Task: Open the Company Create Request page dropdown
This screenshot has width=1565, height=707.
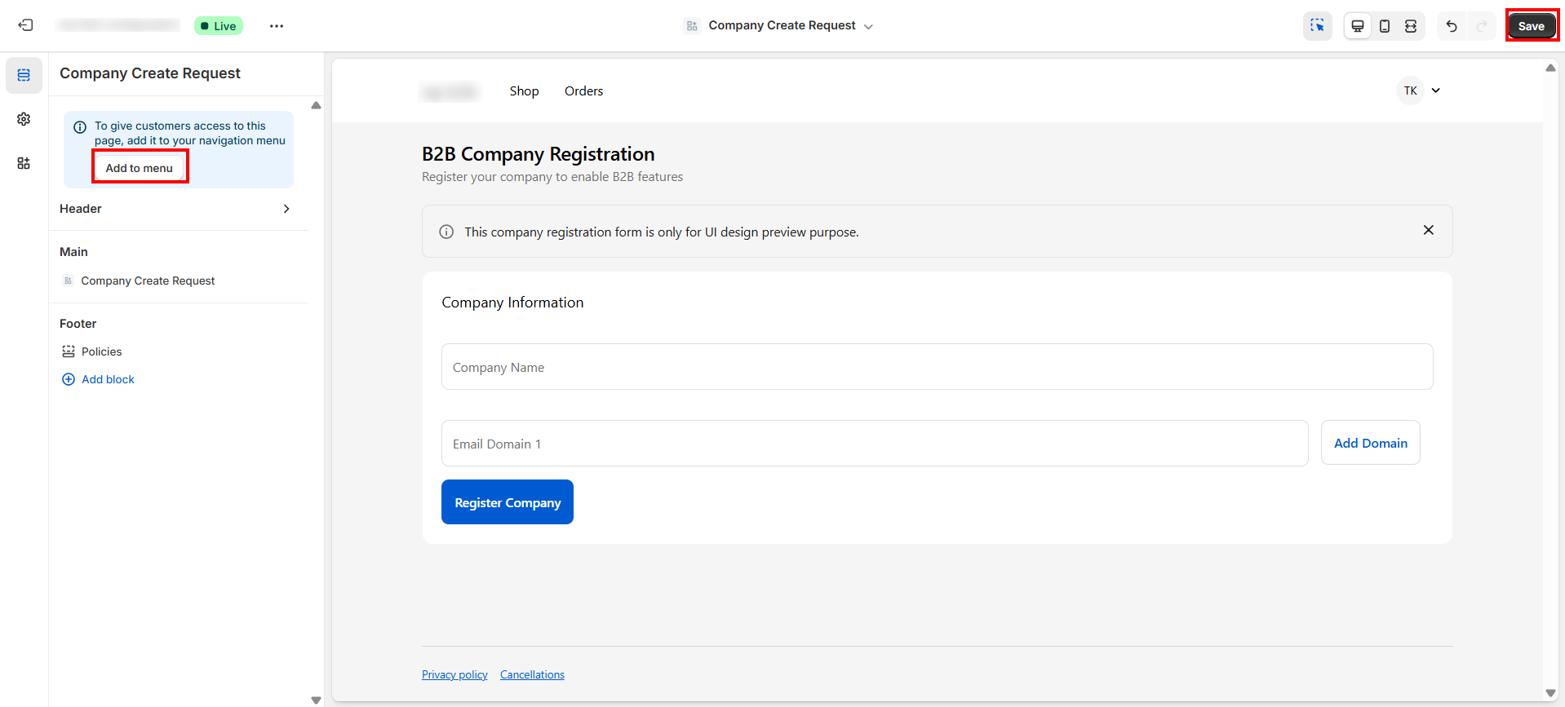Action: [779, 26]
